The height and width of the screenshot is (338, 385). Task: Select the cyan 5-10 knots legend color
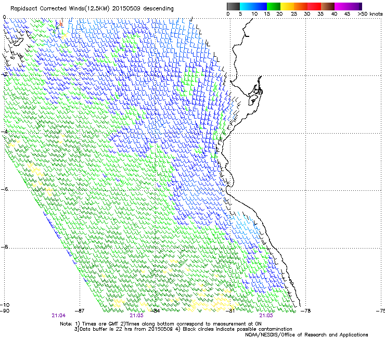[246, 6]
